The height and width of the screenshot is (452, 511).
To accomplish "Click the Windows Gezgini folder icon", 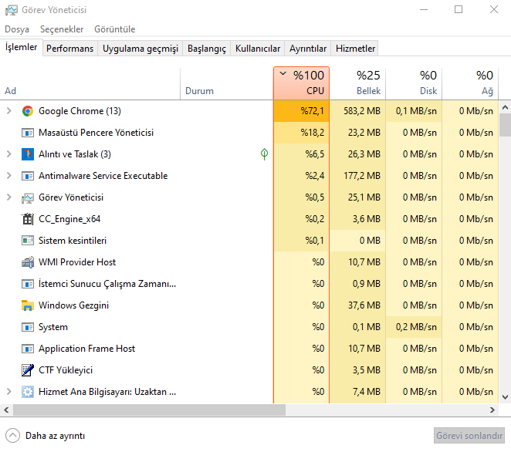I will tap(28, 305).
